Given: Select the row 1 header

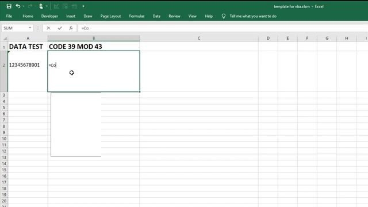Looking at the screenshot, I should [4, 47].
